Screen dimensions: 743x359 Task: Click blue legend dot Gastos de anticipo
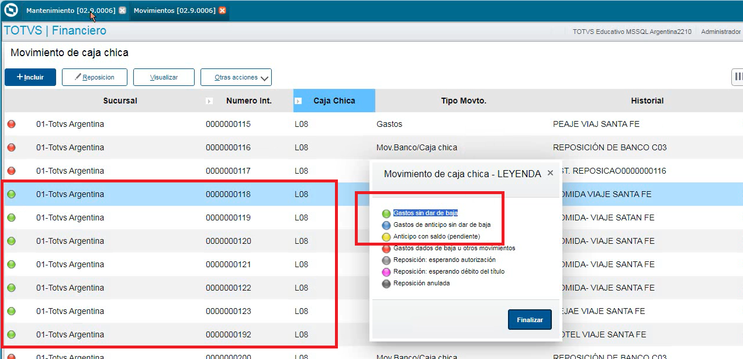[386, 225]
